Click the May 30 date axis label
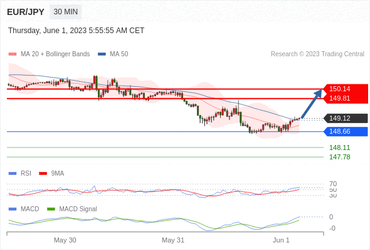This screenshot has width=370, height=250. coord(65,240)
